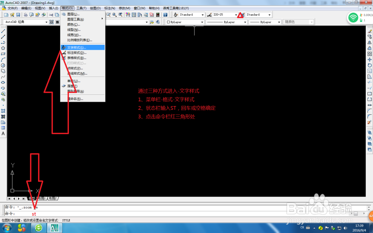Open the ByLayer linetype dropdown
This screenshot has height=233, width=373.
(226, 22)
